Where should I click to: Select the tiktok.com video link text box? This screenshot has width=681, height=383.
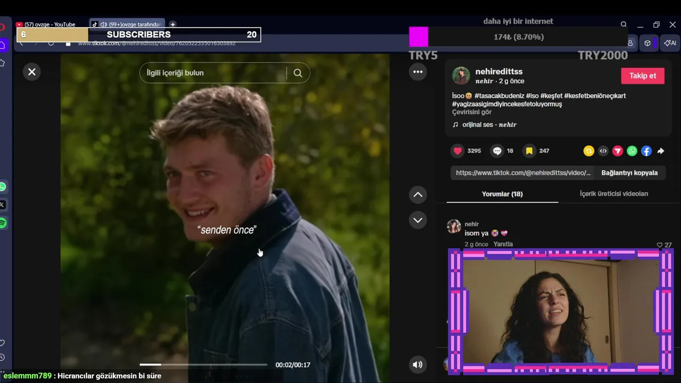click(523, 173)
